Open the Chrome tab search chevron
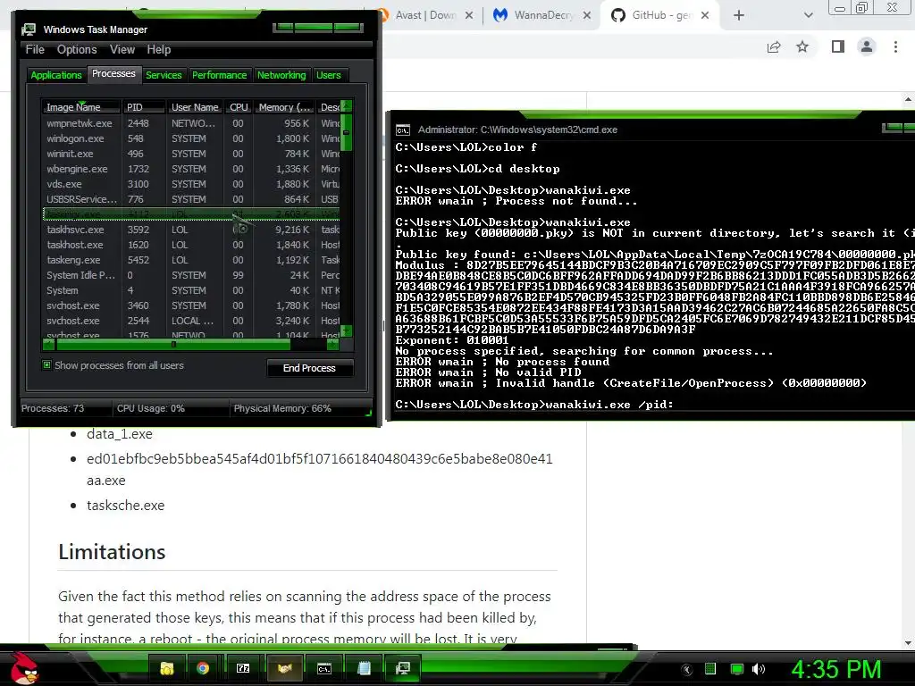The image size is (915, 686). click(x=808, y=15)
